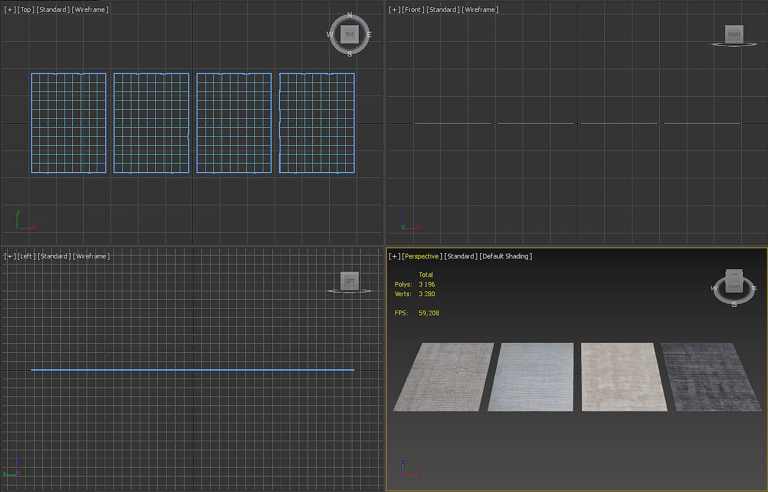Open the [Wireframe] shading menu in the Left viewport

[91, 256]
